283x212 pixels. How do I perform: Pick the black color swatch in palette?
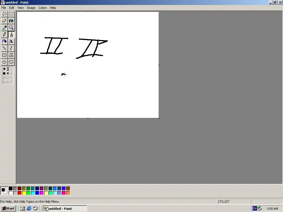[11, 189]
